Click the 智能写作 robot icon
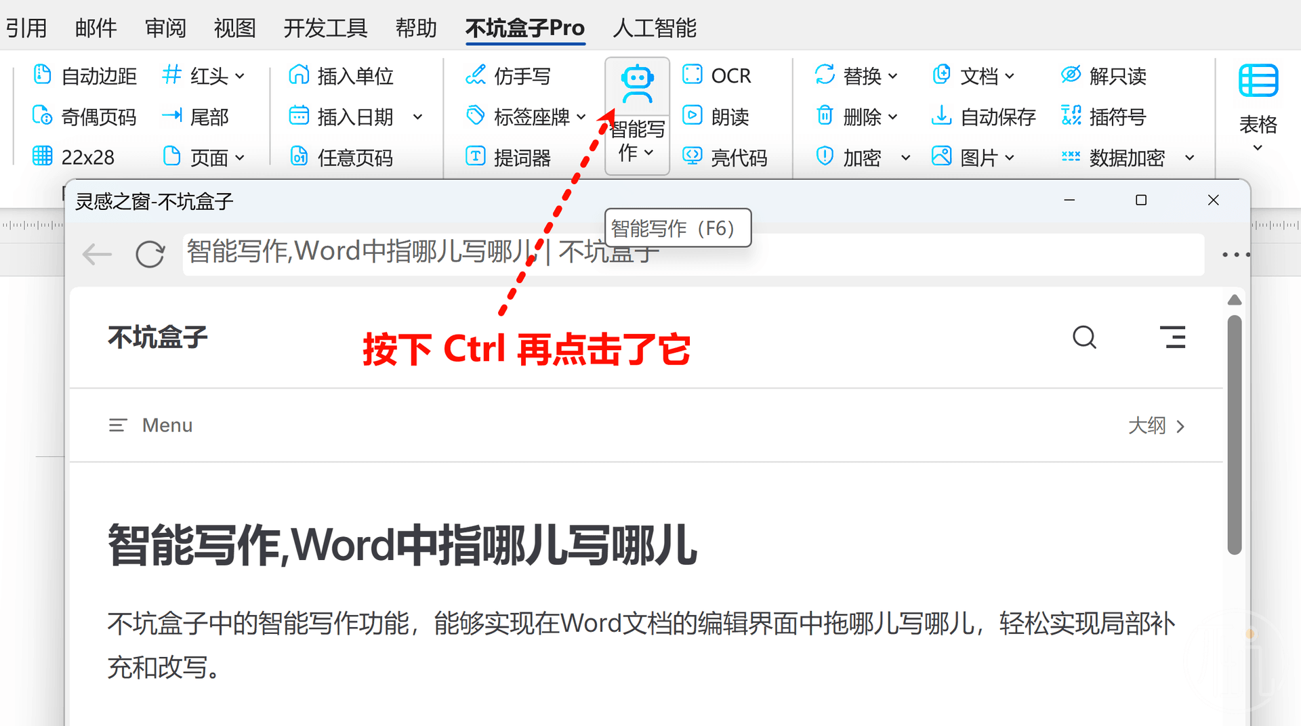 coord(637,85)
